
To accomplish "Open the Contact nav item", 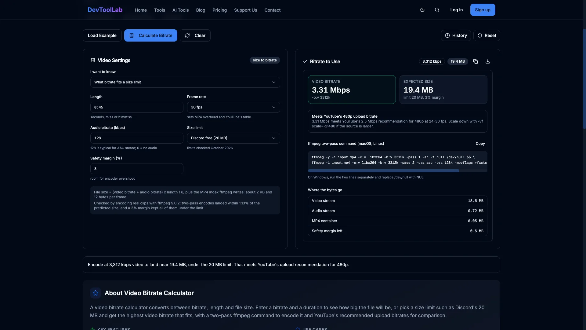I will coord(272,10).
